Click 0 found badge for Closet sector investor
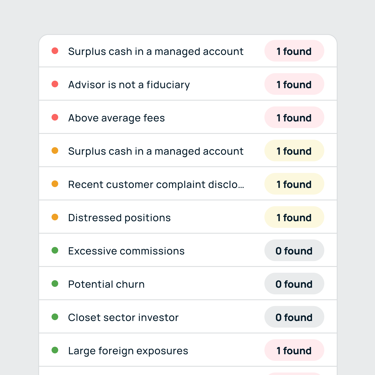Screen dimensions: 375x375 click(294, 317)
